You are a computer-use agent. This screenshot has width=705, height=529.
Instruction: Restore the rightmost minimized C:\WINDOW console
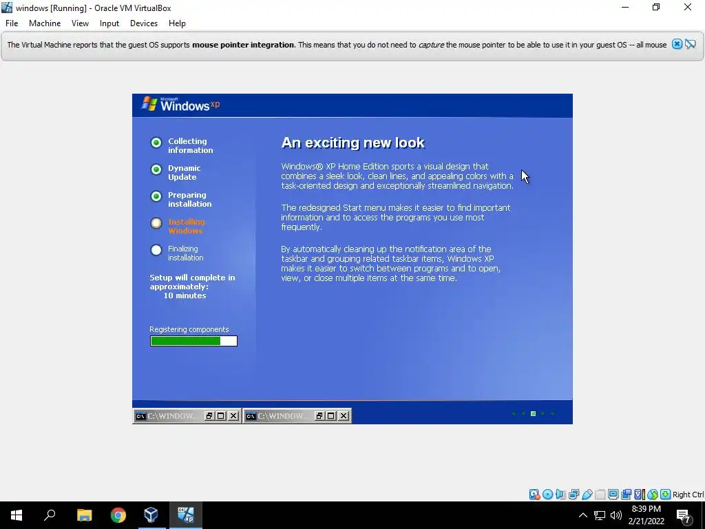319,416
